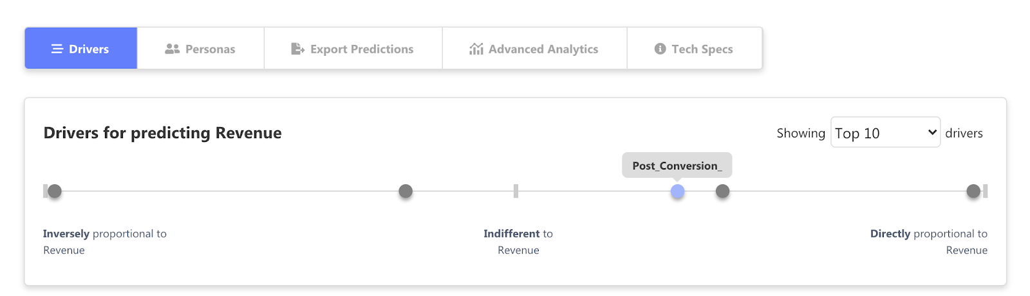This screenshot has width=1030, height=296.
Task: Click the hamburger icon on Drivers tab
Action: click(57, 49)
